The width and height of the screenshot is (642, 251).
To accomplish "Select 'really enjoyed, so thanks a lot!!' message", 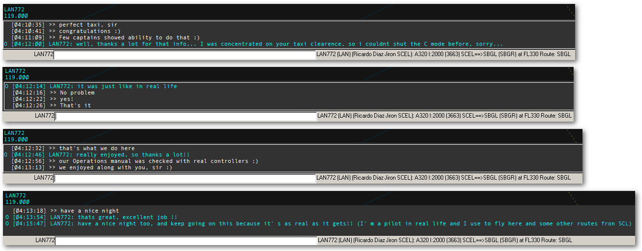I will [97, 155].
